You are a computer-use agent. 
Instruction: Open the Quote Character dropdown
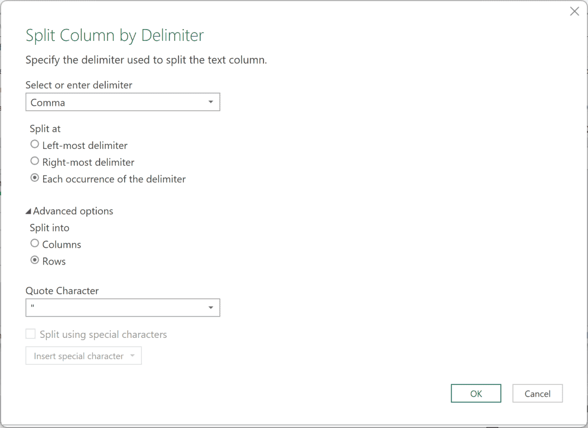click(x=123, y=308)
